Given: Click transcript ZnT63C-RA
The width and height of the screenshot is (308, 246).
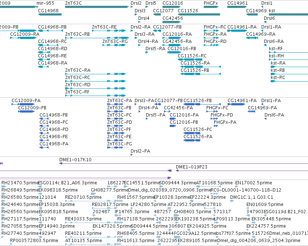Looking at the screenshot, I should 96,74.
